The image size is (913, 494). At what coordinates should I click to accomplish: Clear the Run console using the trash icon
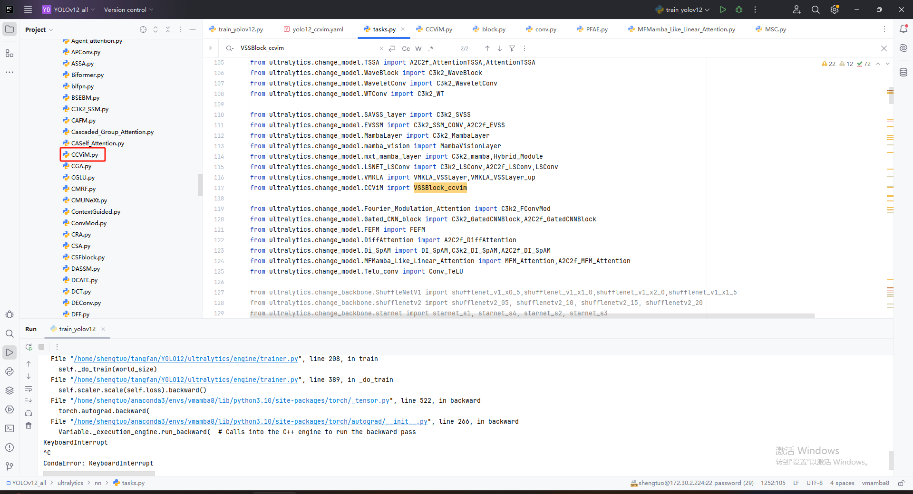(x=29, y=426)
